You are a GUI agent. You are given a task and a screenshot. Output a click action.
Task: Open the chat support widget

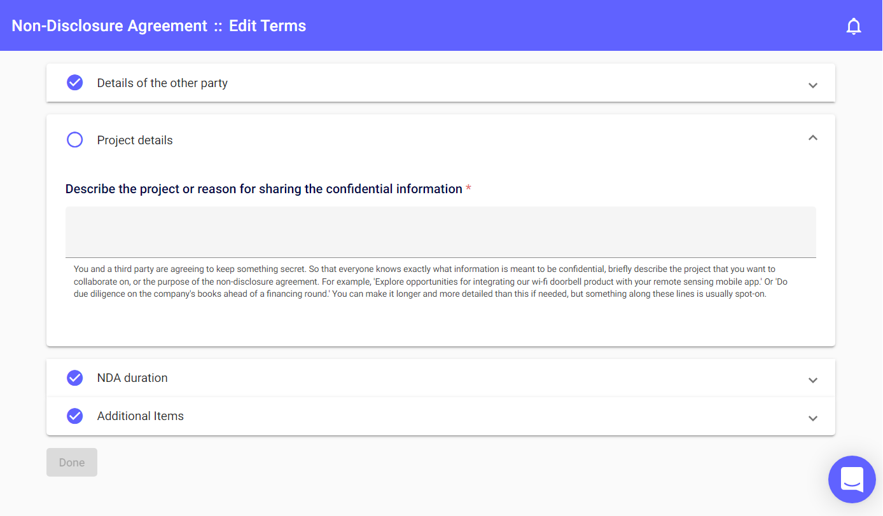point(852,479)
